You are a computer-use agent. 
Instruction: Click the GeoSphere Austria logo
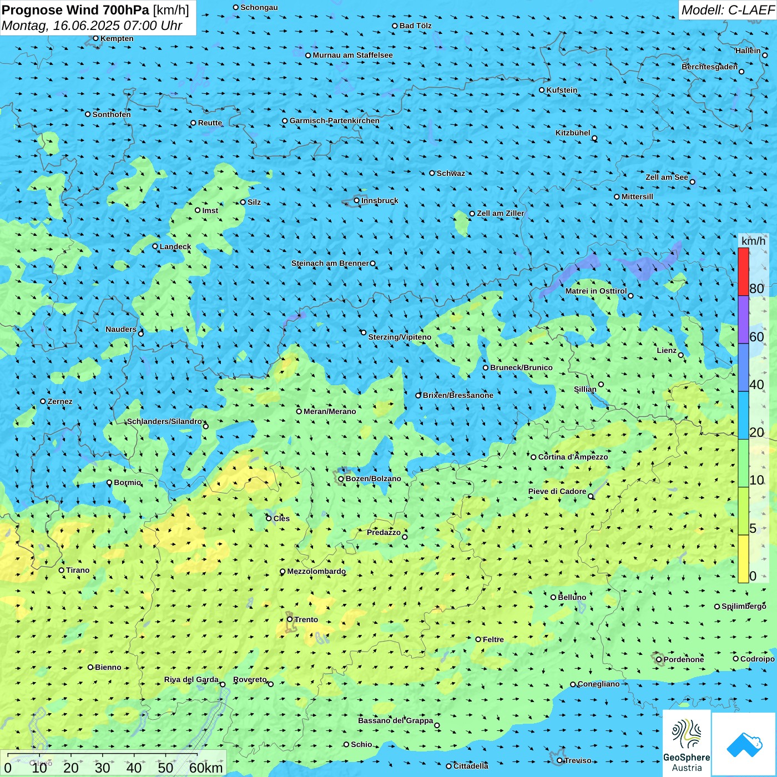click(x=687, y=744)
